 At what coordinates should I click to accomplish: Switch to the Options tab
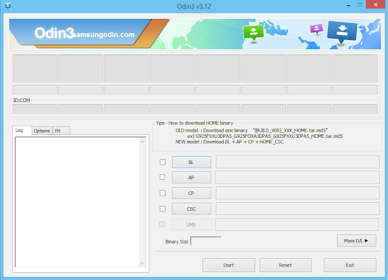click(42, 131)
